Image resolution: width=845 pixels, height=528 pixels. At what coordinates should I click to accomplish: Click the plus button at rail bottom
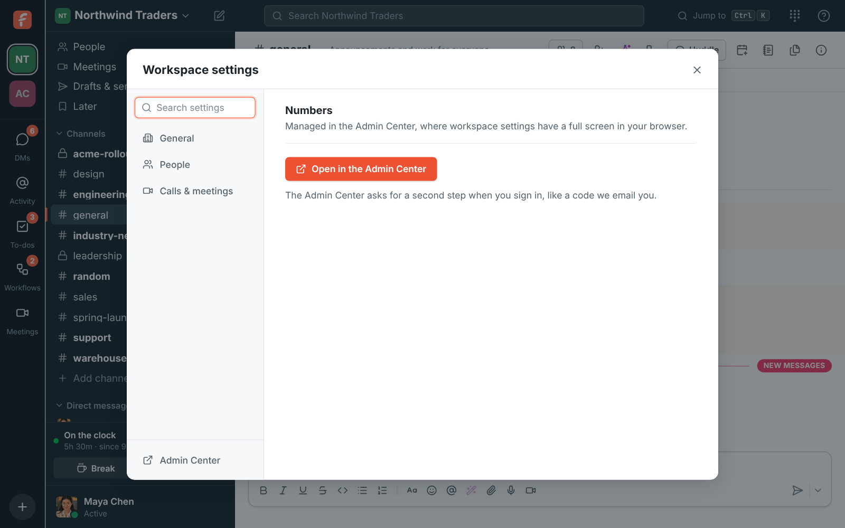point(22,507)
